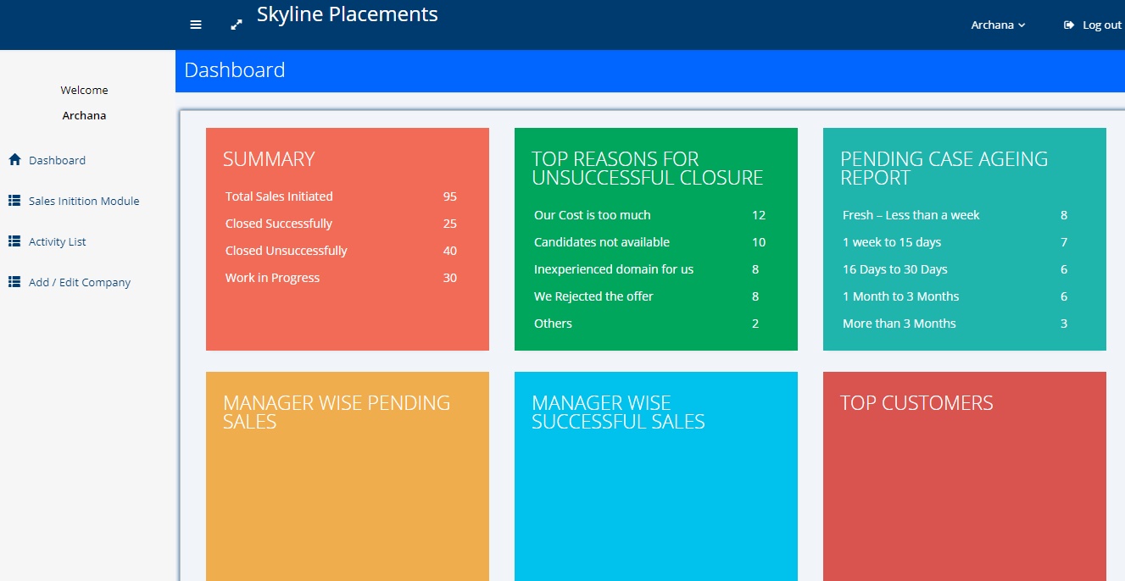Select 16 Days to 30 Days row
This screenshot has height=581, width=1125.
click(959, 269)
